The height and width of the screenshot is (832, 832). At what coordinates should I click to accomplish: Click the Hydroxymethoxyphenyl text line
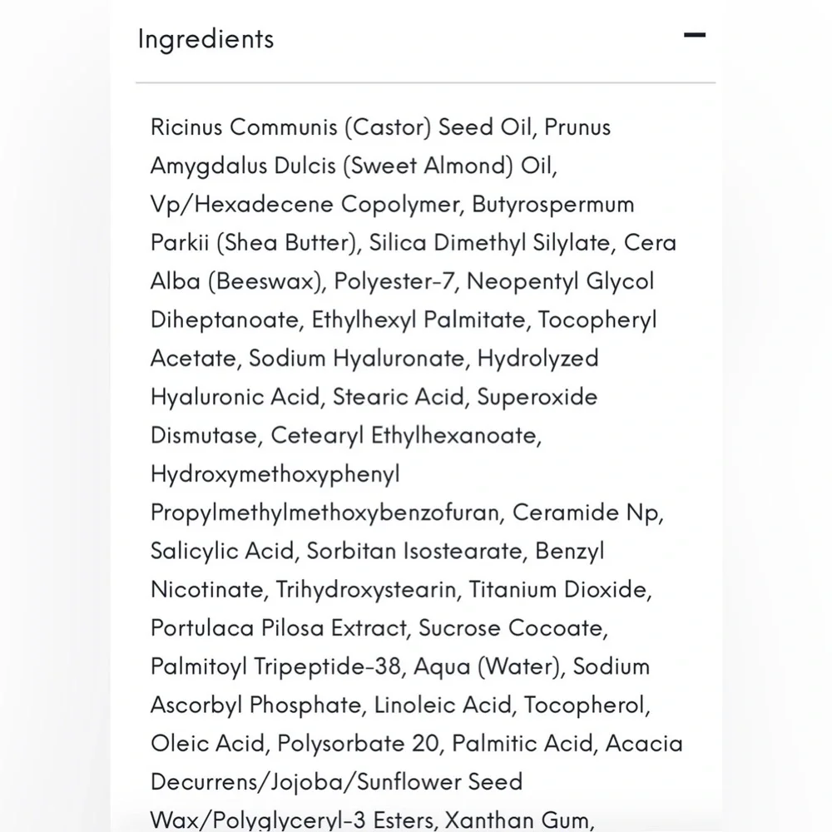pyautogui.click(x=275, y=474)
